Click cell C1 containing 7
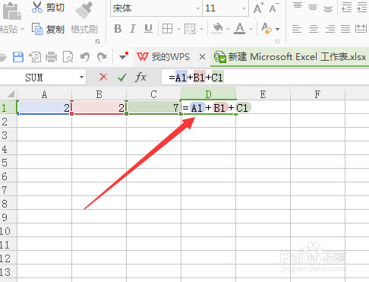Screen dimensions: 369x282 153,108
